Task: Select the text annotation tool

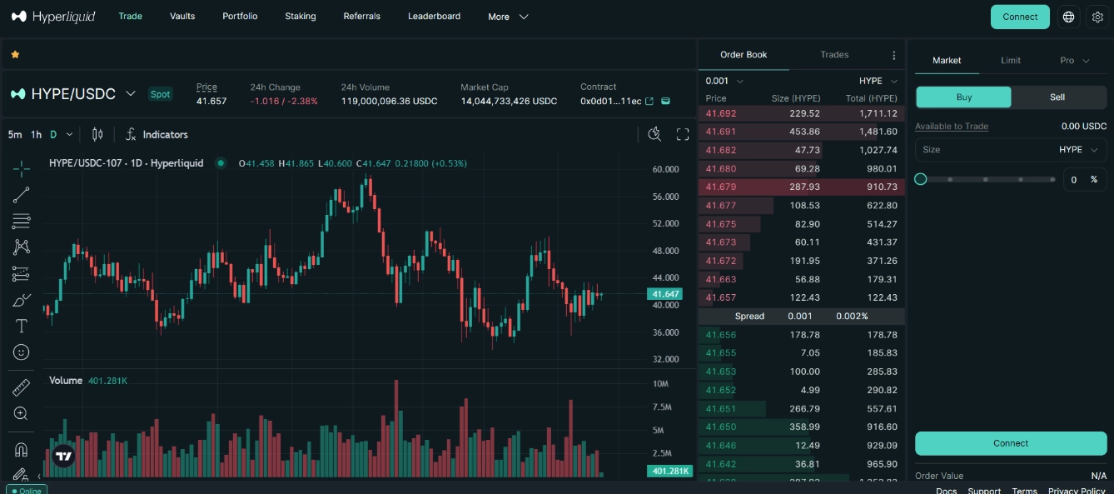Action: click(21, 326)
